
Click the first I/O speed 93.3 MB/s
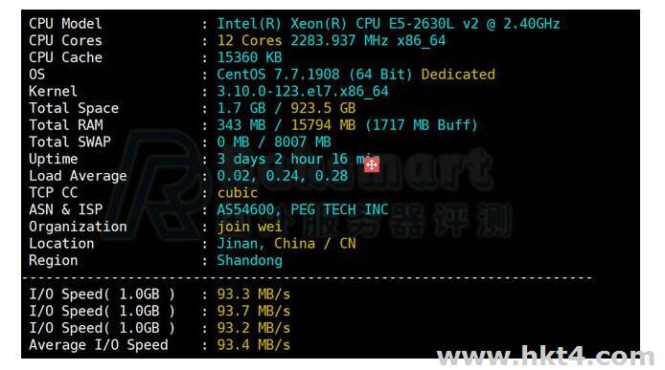click(253, 294)
